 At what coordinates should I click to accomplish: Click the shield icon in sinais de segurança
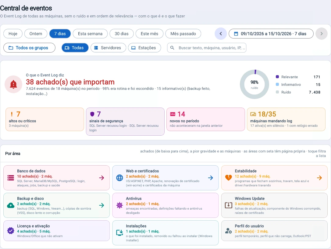[92, 114]
